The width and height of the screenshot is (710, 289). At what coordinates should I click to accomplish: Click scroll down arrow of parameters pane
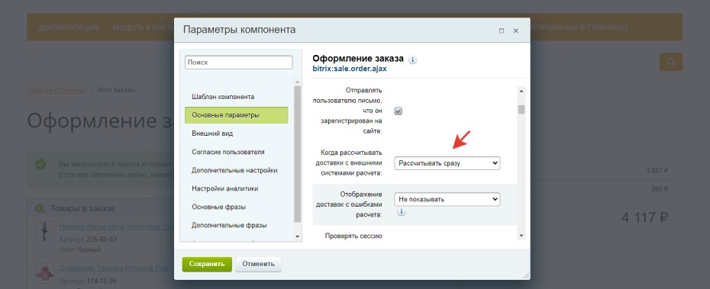521,236
